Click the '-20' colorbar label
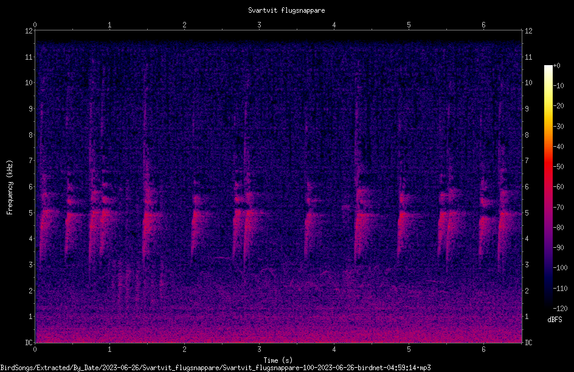 558,106
